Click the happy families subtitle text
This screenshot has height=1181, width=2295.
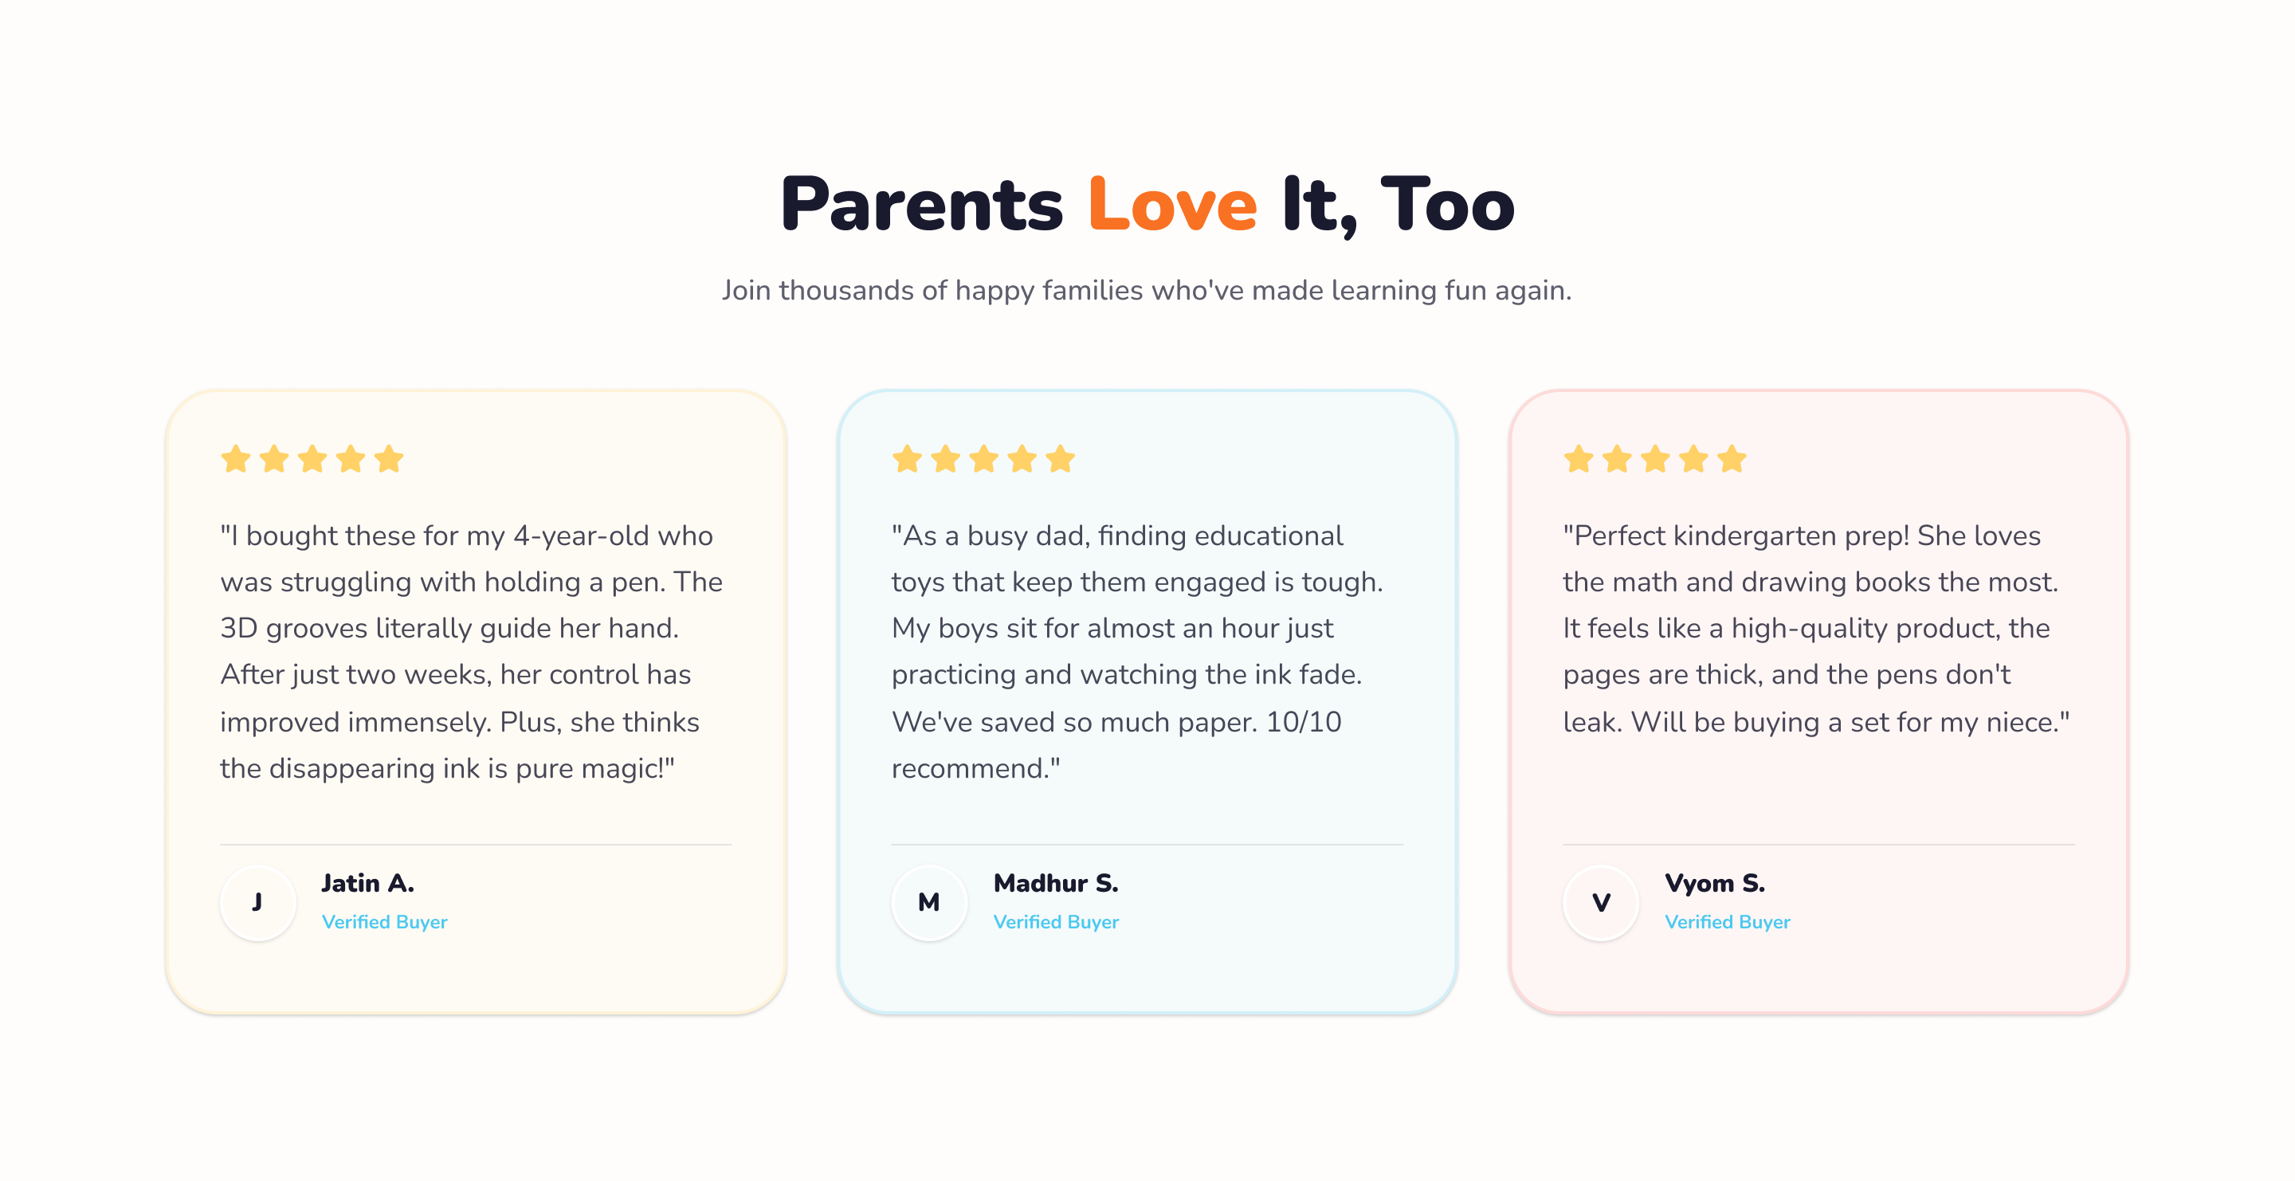[x=1147, y=290]
